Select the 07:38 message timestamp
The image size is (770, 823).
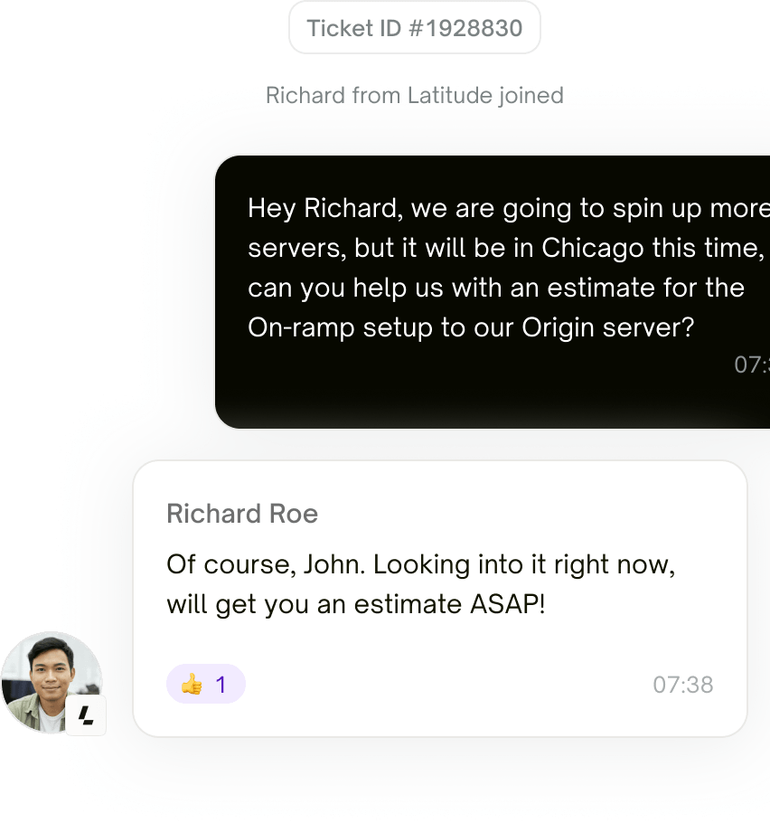click(x=682, y=685)
